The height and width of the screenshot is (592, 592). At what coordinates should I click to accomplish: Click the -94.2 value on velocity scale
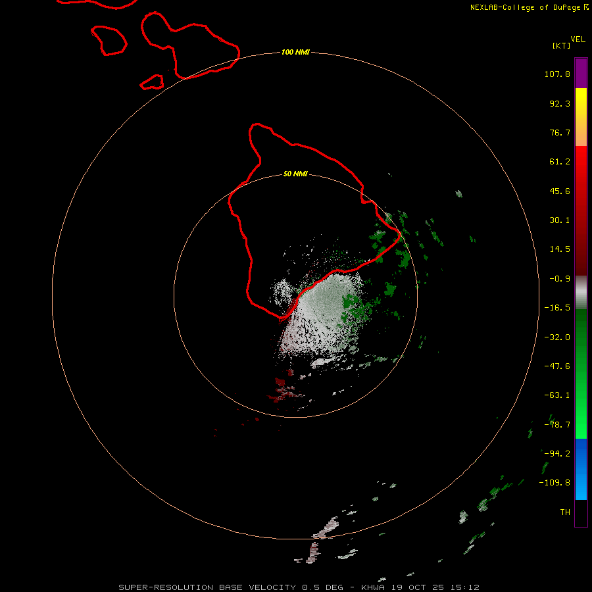[557, 454]
